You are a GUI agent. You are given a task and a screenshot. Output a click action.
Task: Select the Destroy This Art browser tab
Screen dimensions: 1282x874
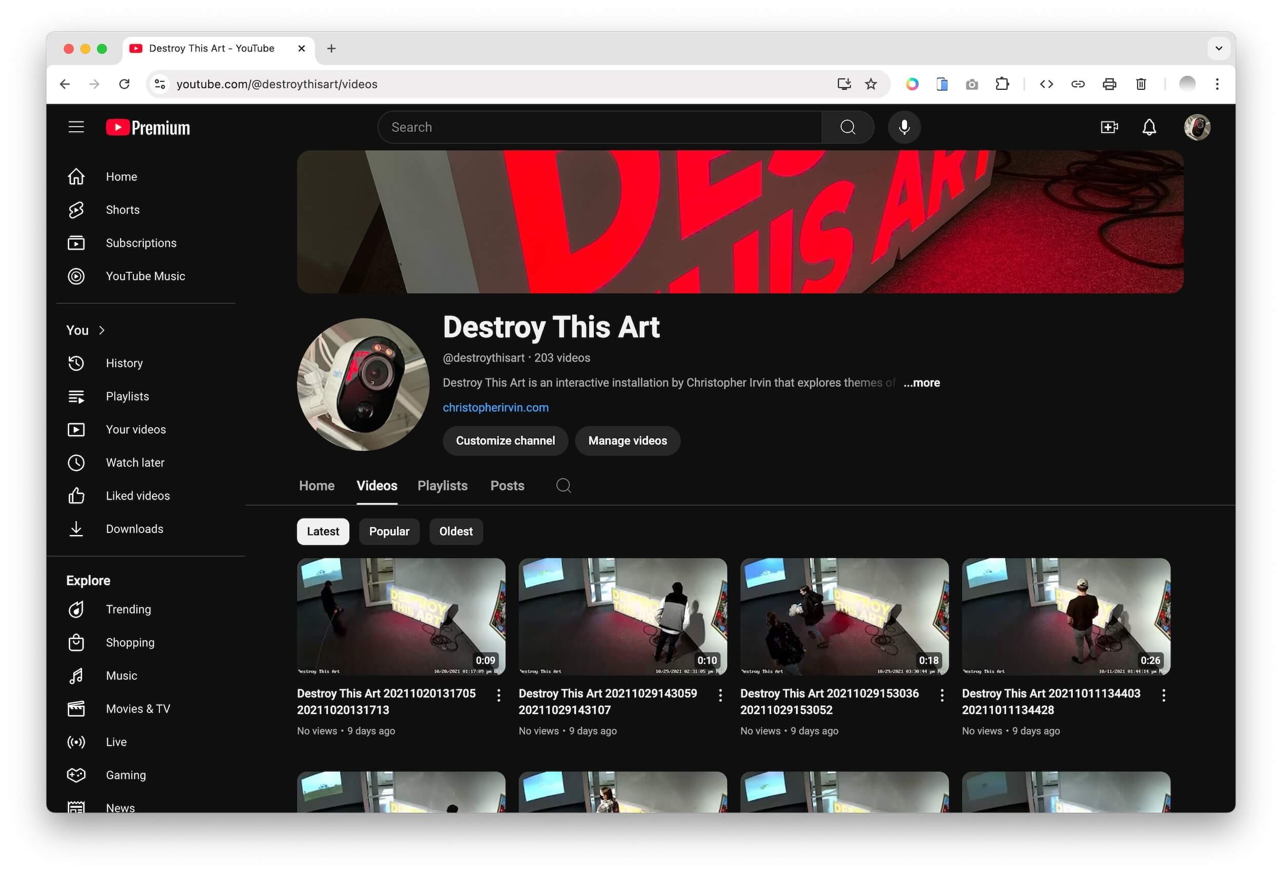pyautogui.click(x=218, y=49)
